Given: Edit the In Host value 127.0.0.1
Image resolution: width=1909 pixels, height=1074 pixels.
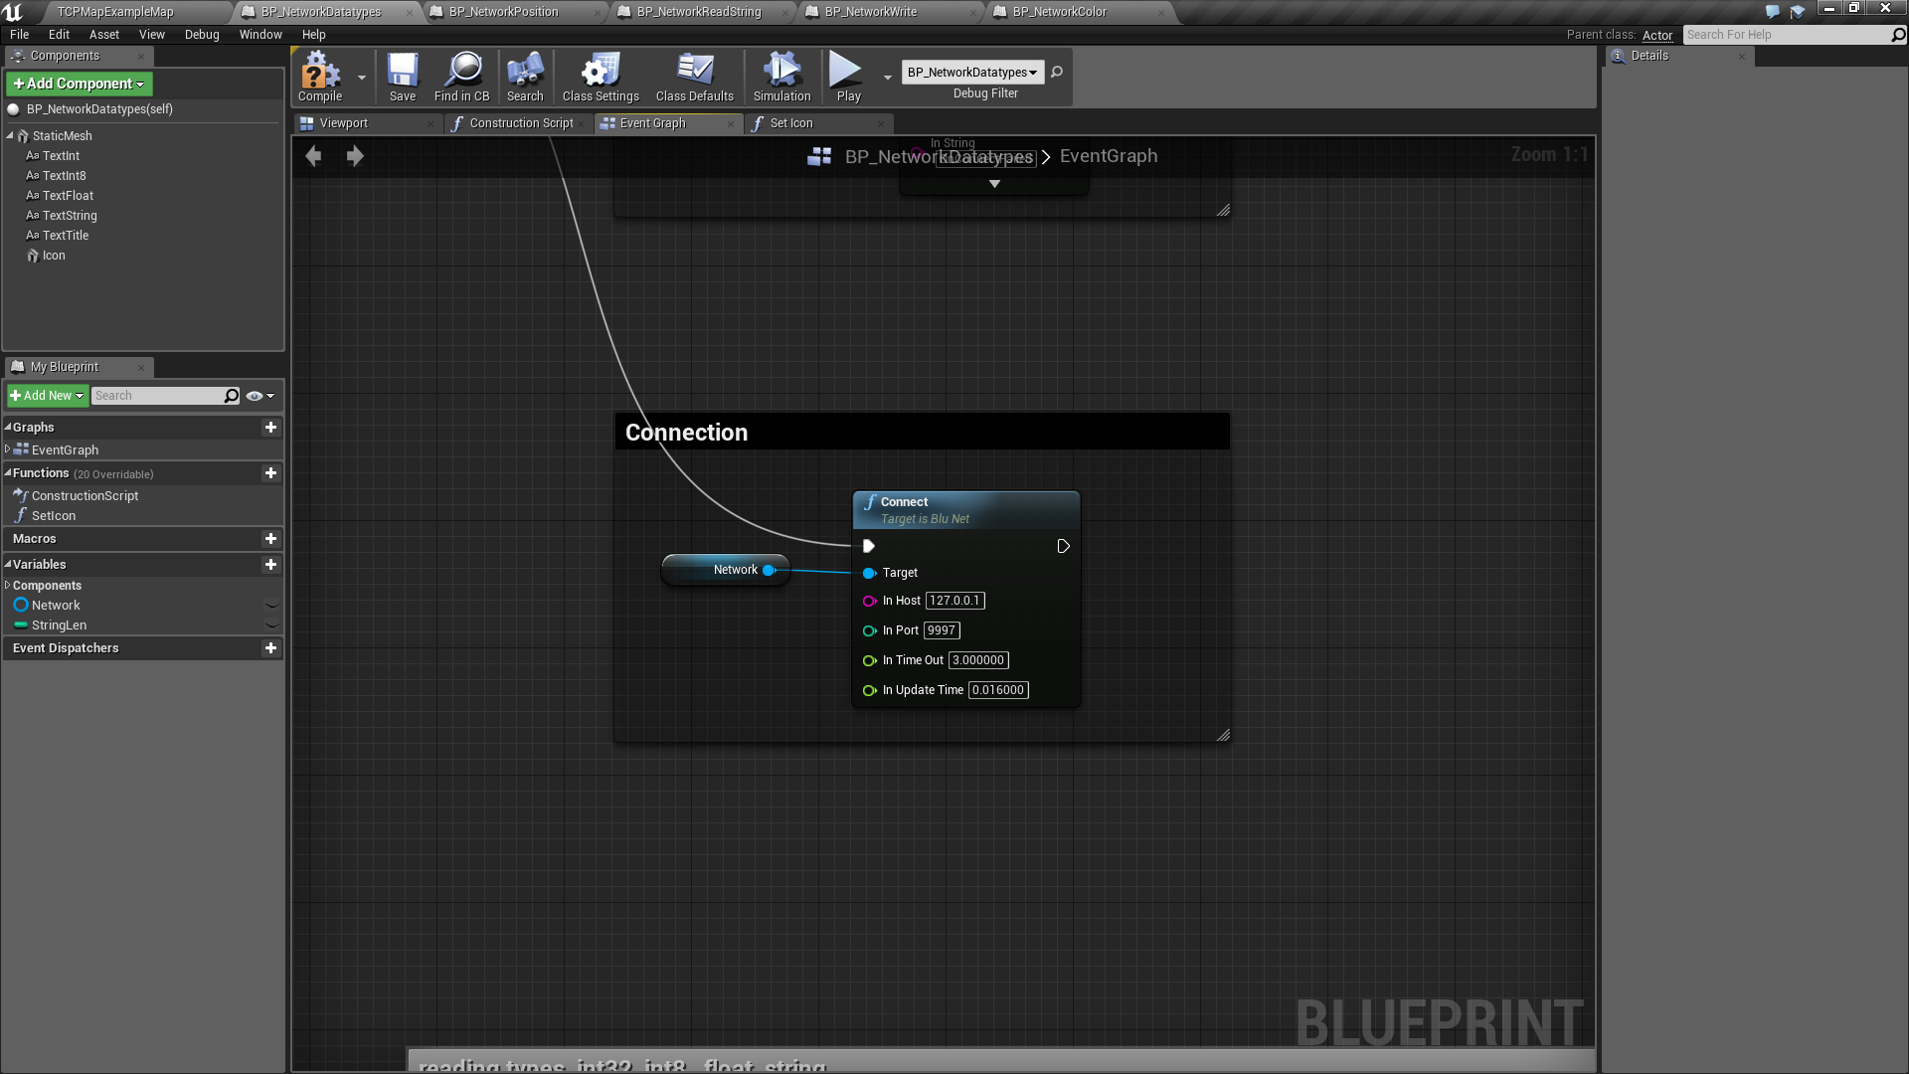Looking at the screenshot, I should (954, 601).
